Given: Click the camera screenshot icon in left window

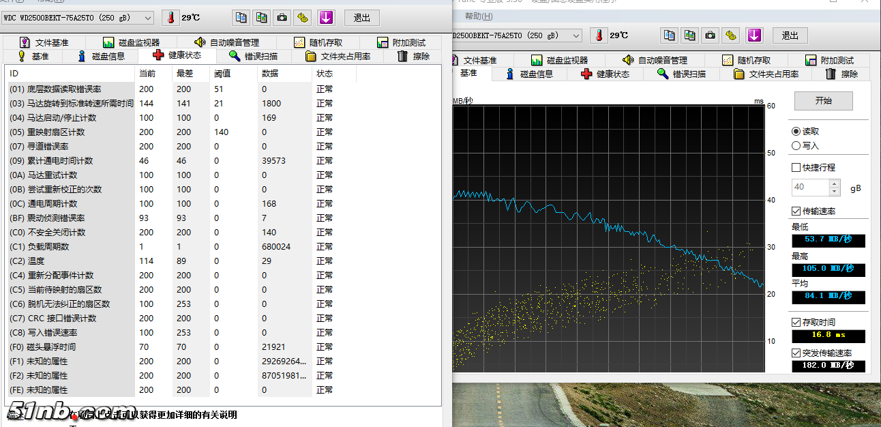Looking at the screenshot, I should pyautogui.click(x=282, y=18).
